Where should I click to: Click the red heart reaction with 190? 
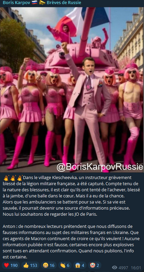coord(11,266)
